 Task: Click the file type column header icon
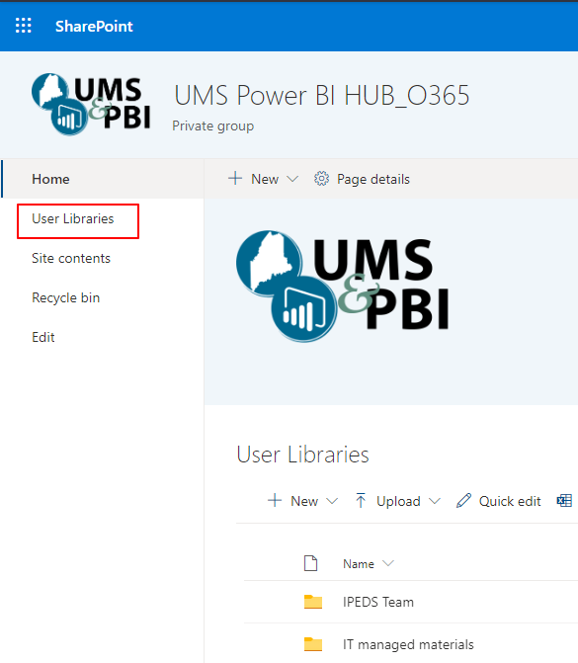(311, 563)
